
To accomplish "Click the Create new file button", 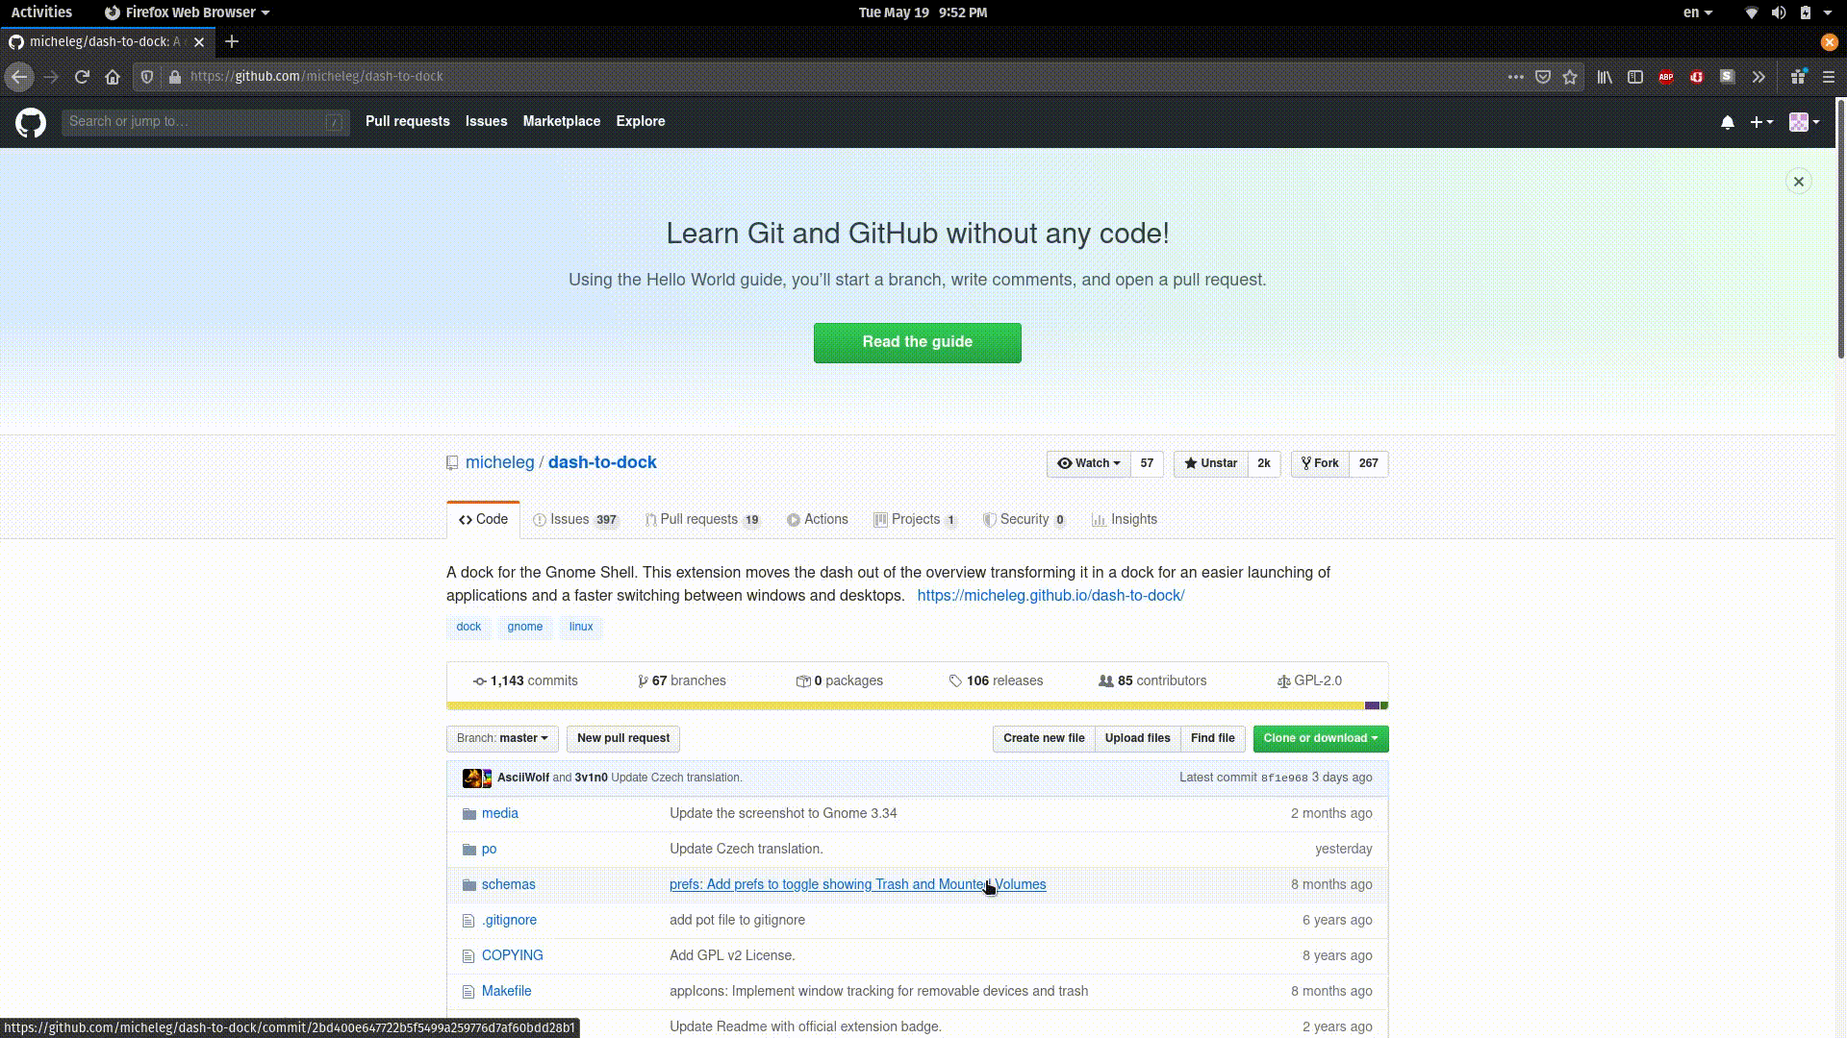I will 1044,738.
